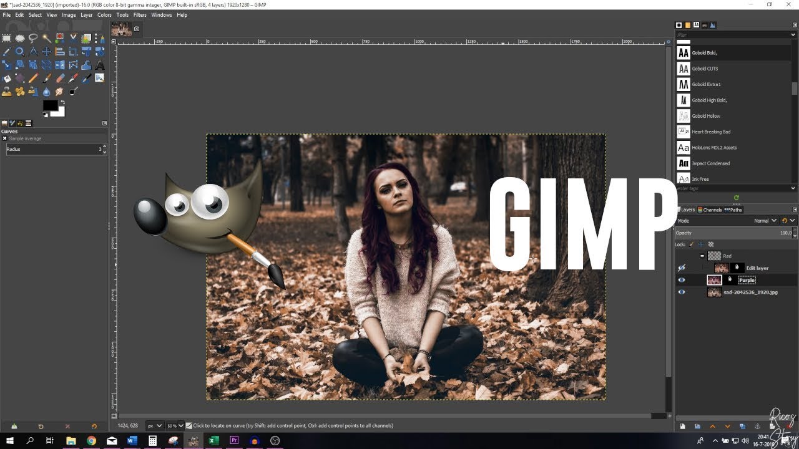799x449 pixels.
Task: Select the Eraser tool
Action: click(x=60, y=79)
